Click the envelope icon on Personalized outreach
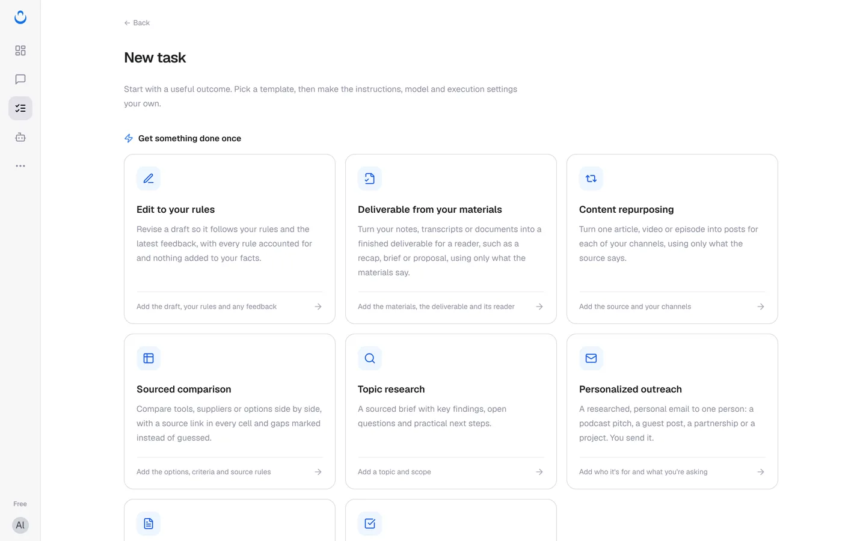 (x=591, y=358)
